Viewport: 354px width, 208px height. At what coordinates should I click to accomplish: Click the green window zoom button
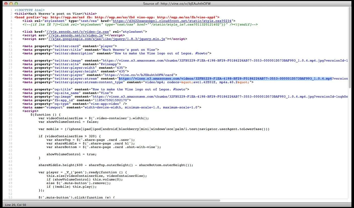(x=16, y=4)
